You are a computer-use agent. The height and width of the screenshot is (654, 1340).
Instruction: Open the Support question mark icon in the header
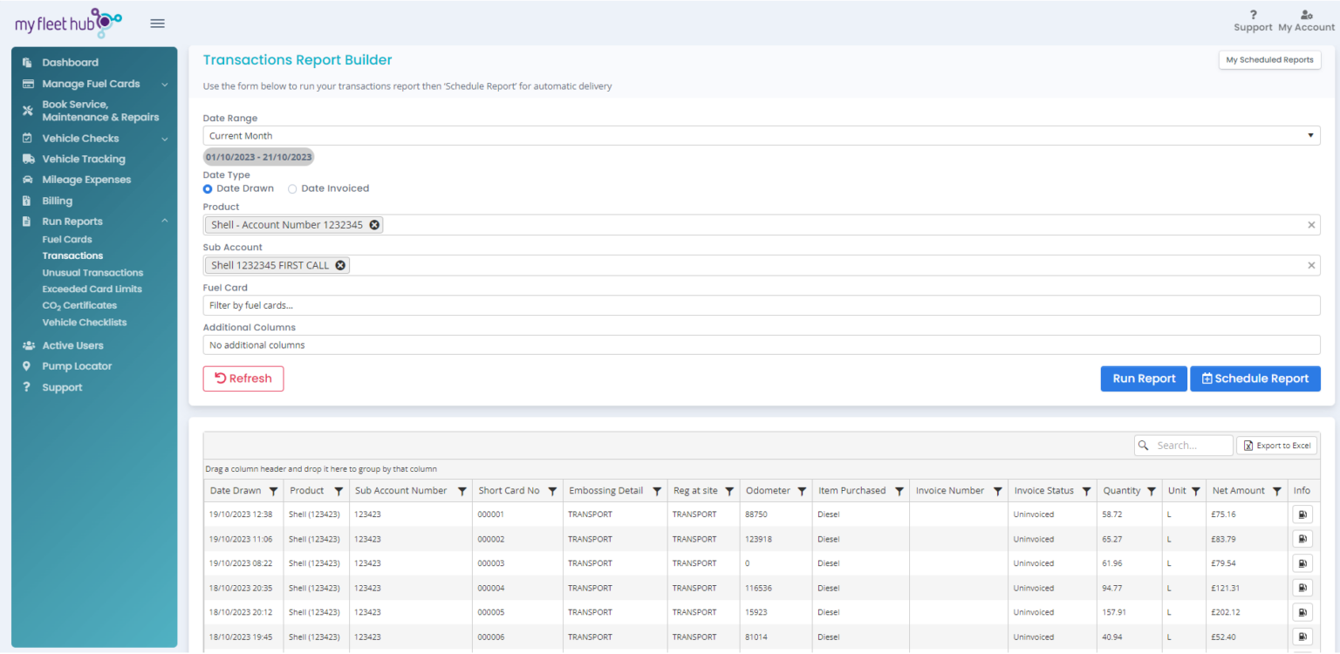coord(1253,15)
